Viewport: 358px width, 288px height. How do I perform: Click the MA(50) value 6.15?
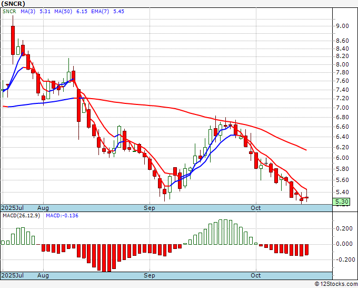[x=82, y=12]
